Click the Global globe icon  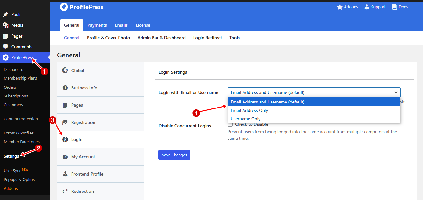coord(65,71)
